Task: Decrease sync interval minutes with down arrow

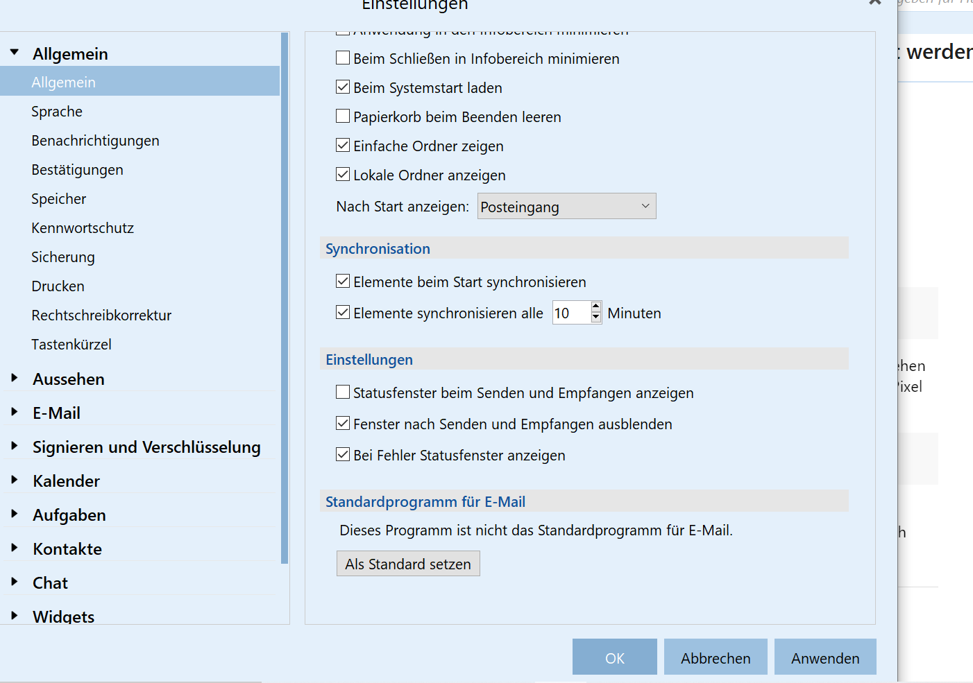Action: pos(595,318)
